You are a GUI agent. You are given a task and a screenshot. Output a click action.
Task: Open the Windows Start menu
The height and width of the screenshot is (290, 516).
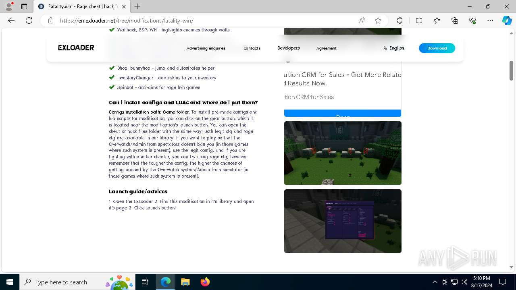click(x=10, y=282)
